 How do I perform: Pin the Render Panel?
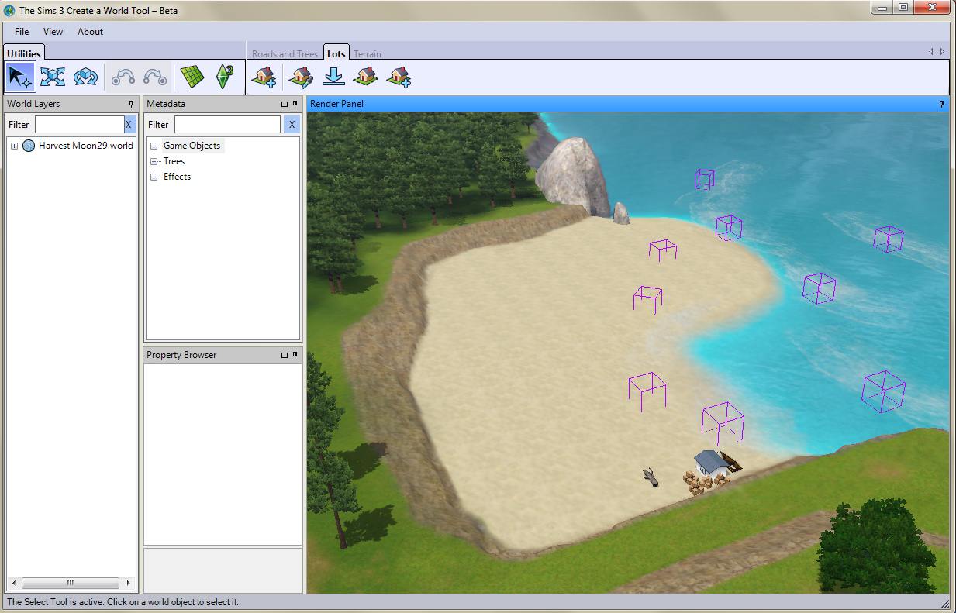click(942, 104)
